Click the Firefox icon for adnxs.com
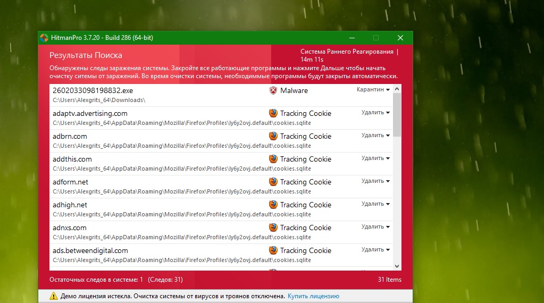This screenshot has height=303, width=544. [273, 228]
